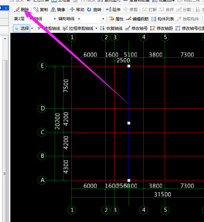Viewport: 204px width, 222px height.
Task: Click the axis bubble labeled B
Action: (x=42, y=156)
